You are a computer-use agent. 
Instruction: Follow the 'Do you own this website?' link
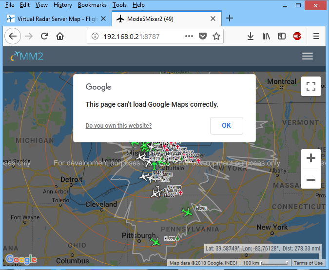coord(118,125)
